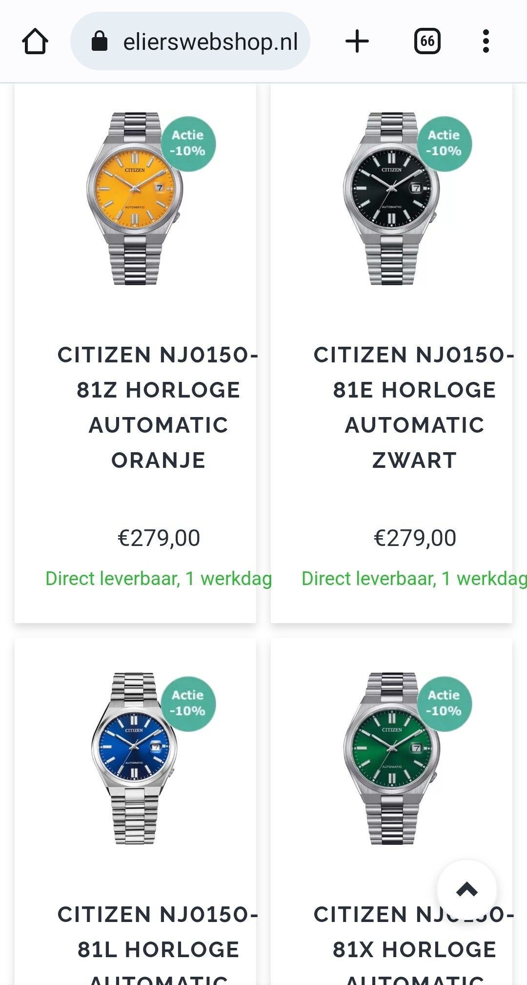Click the elierswebshop.nl address bar
The image size is (527, 985).
(x=190, y=42)
